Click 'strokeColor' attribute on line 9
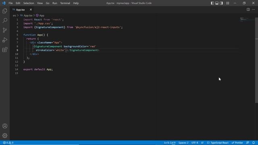This screenshot has width=258, height=145. (44, 50)
